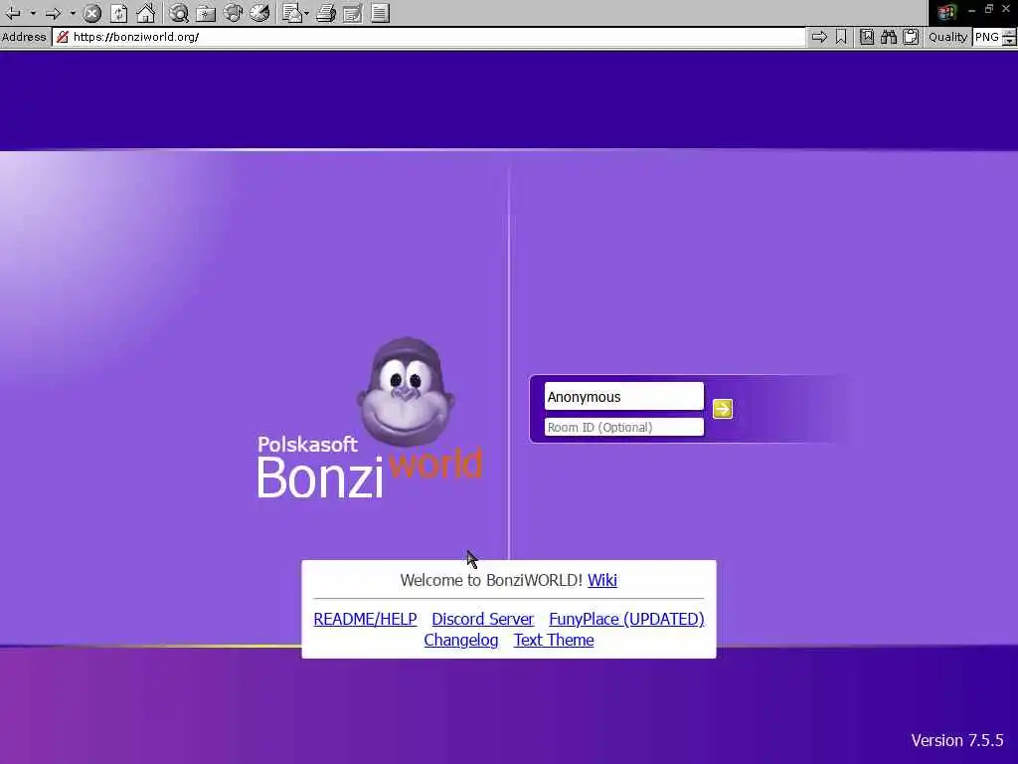
Task: Click the binoculars find icon
Action: coord(889,37)
